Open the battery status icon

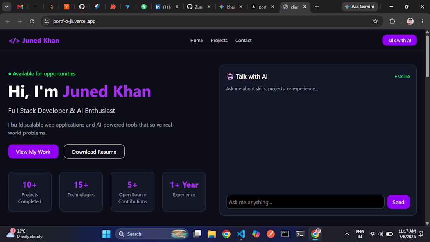(389, 234)
